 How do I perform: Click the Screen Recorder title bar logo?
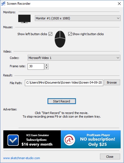click(x=3, y=4)
